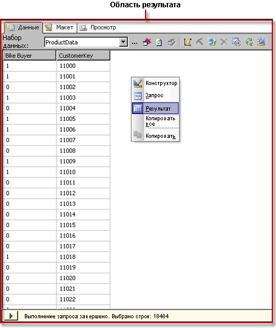Click the green run query button

click(11, 316)
